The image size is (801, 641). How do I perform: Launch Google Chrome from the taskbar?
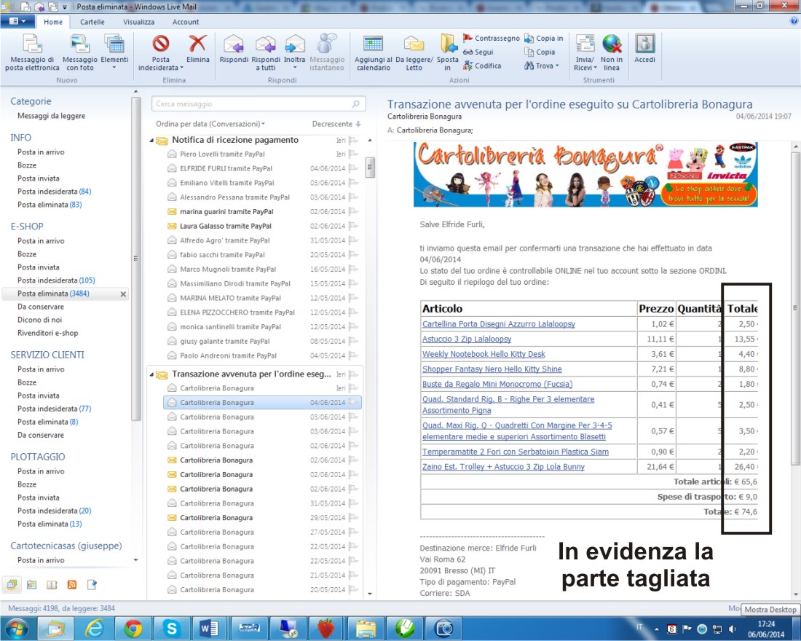pyautogui.click(x=133, y=628)
